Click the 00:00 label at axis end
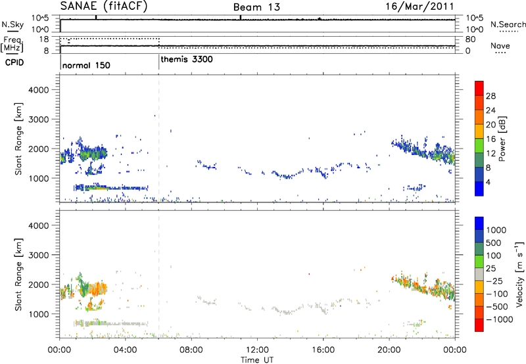Image resolution: width=526 pixels, height=364 pixels. (454, 350)
